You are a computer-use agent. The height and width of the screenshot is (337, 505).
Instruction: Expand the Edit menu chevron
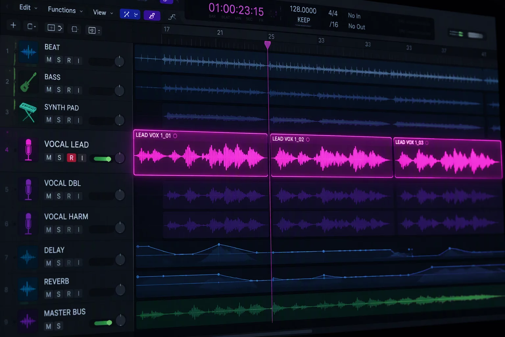click(36, 8)
